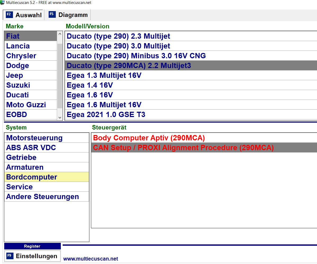This screenshot has height=264, width=317.
Task: Select ABS ASR VDC system
Action: pyautogui.click(x=47, y=147)
